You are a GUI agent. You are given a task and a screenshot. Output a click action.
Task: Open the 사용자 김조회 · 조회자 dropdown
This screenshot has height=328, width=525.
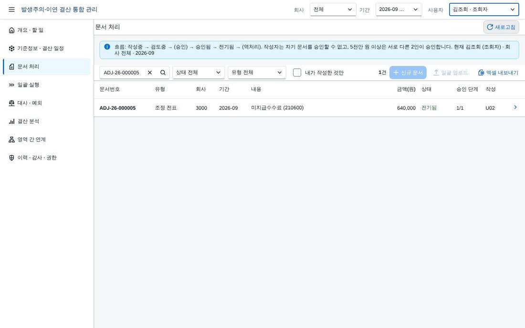484,10
